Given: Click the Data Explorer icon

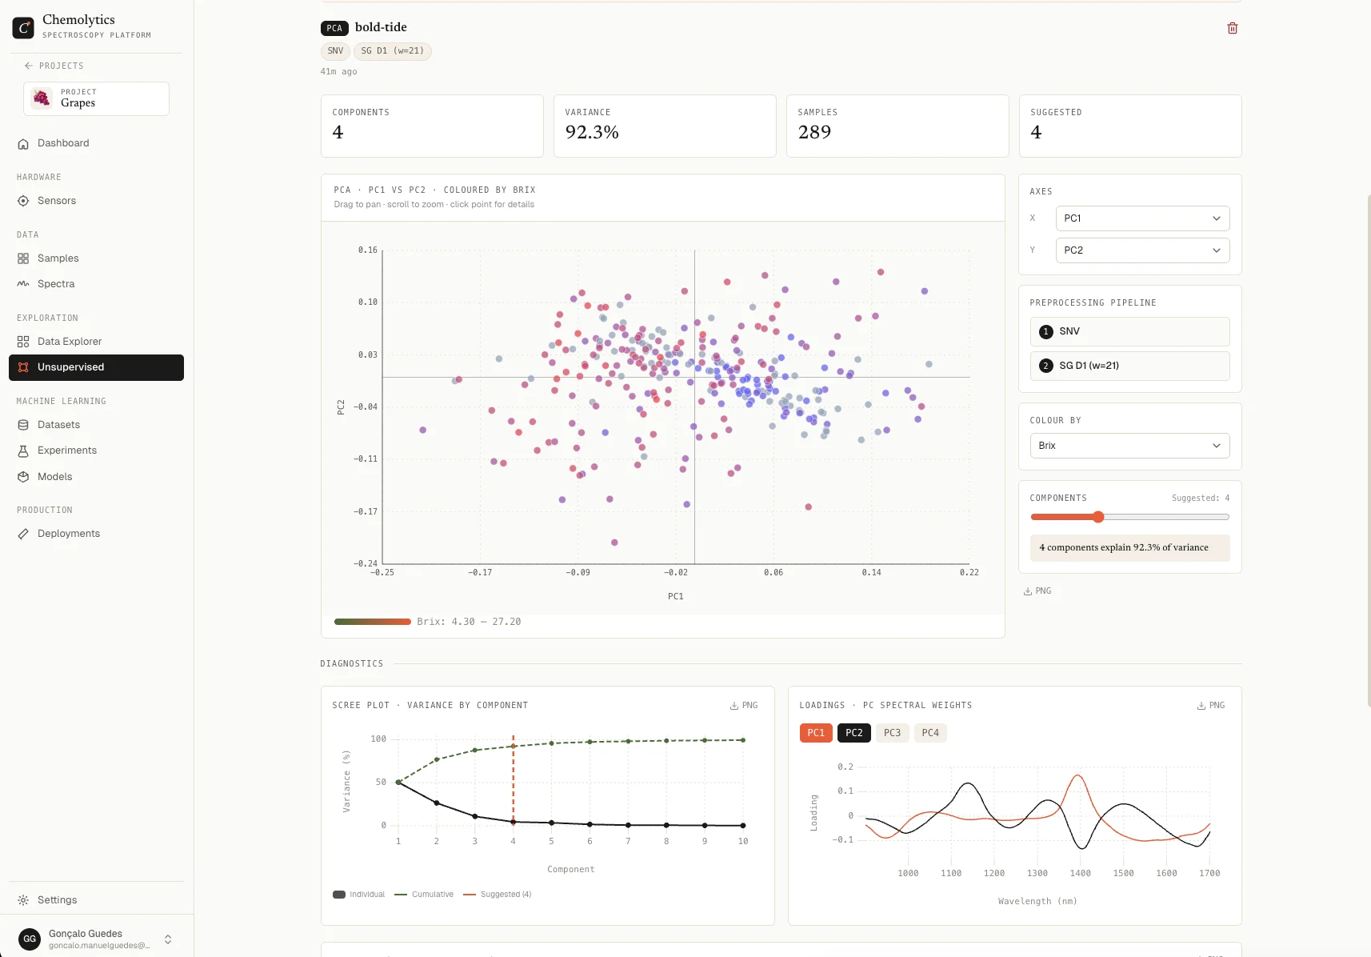Looking at the screenshot, I should pyautogui.click(x=23, y=342).
